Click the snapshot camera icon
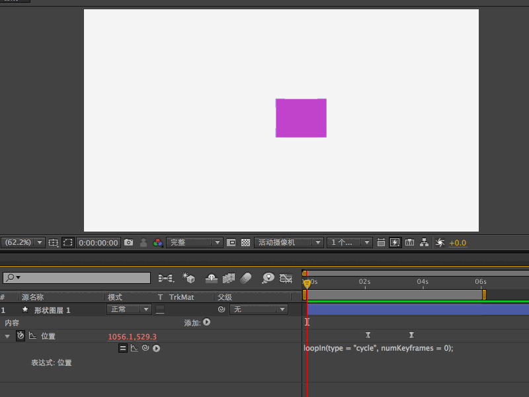This screenshot has height=397, width=529. 128,242
